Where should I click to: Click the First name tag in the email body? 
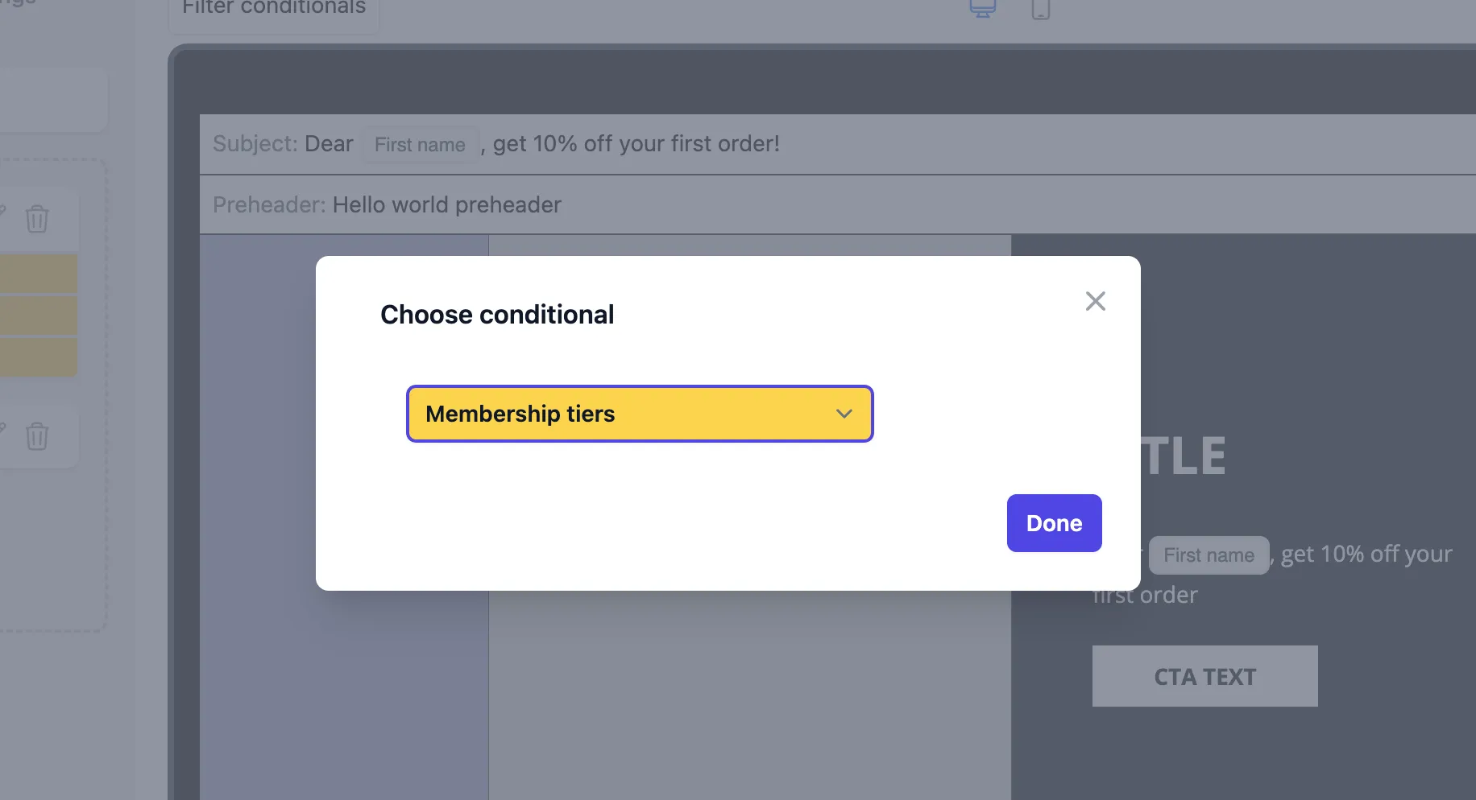1209,555
